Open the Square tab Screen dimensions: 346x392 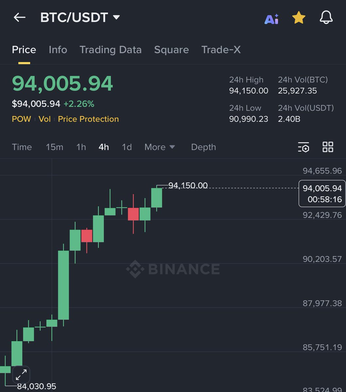click(x=171, y=50)
